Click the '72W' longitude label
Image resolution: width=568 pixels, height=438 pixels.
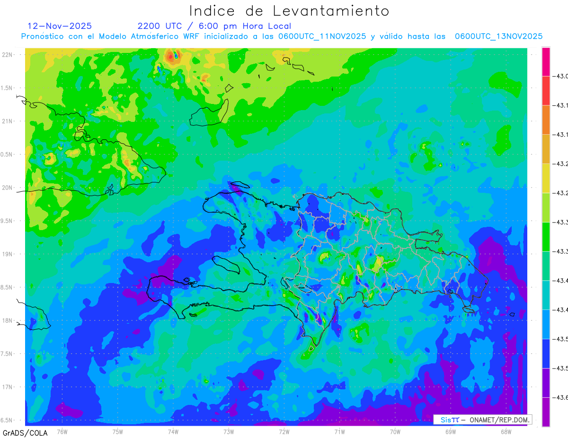[284, 431]
